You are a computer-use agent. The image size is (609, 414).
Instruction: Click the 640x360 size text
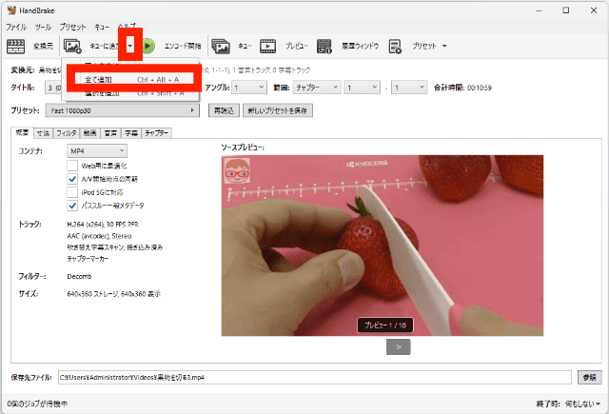click(x=114, y=294)
